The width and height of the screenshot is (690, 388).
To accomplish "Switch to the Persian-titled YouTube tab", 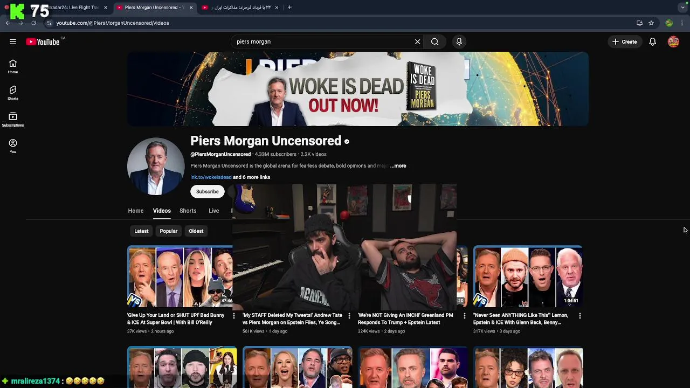I will point(240,8).
